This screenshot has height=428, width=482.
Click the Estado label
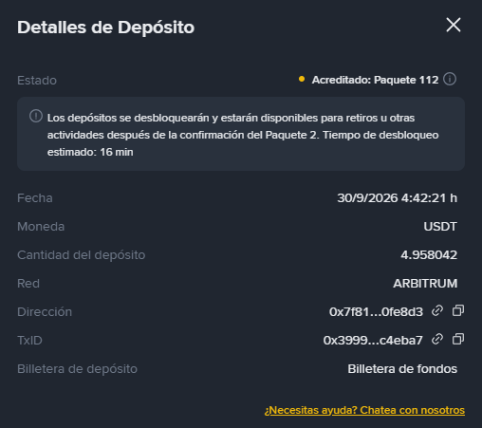(x=37, y=81)
